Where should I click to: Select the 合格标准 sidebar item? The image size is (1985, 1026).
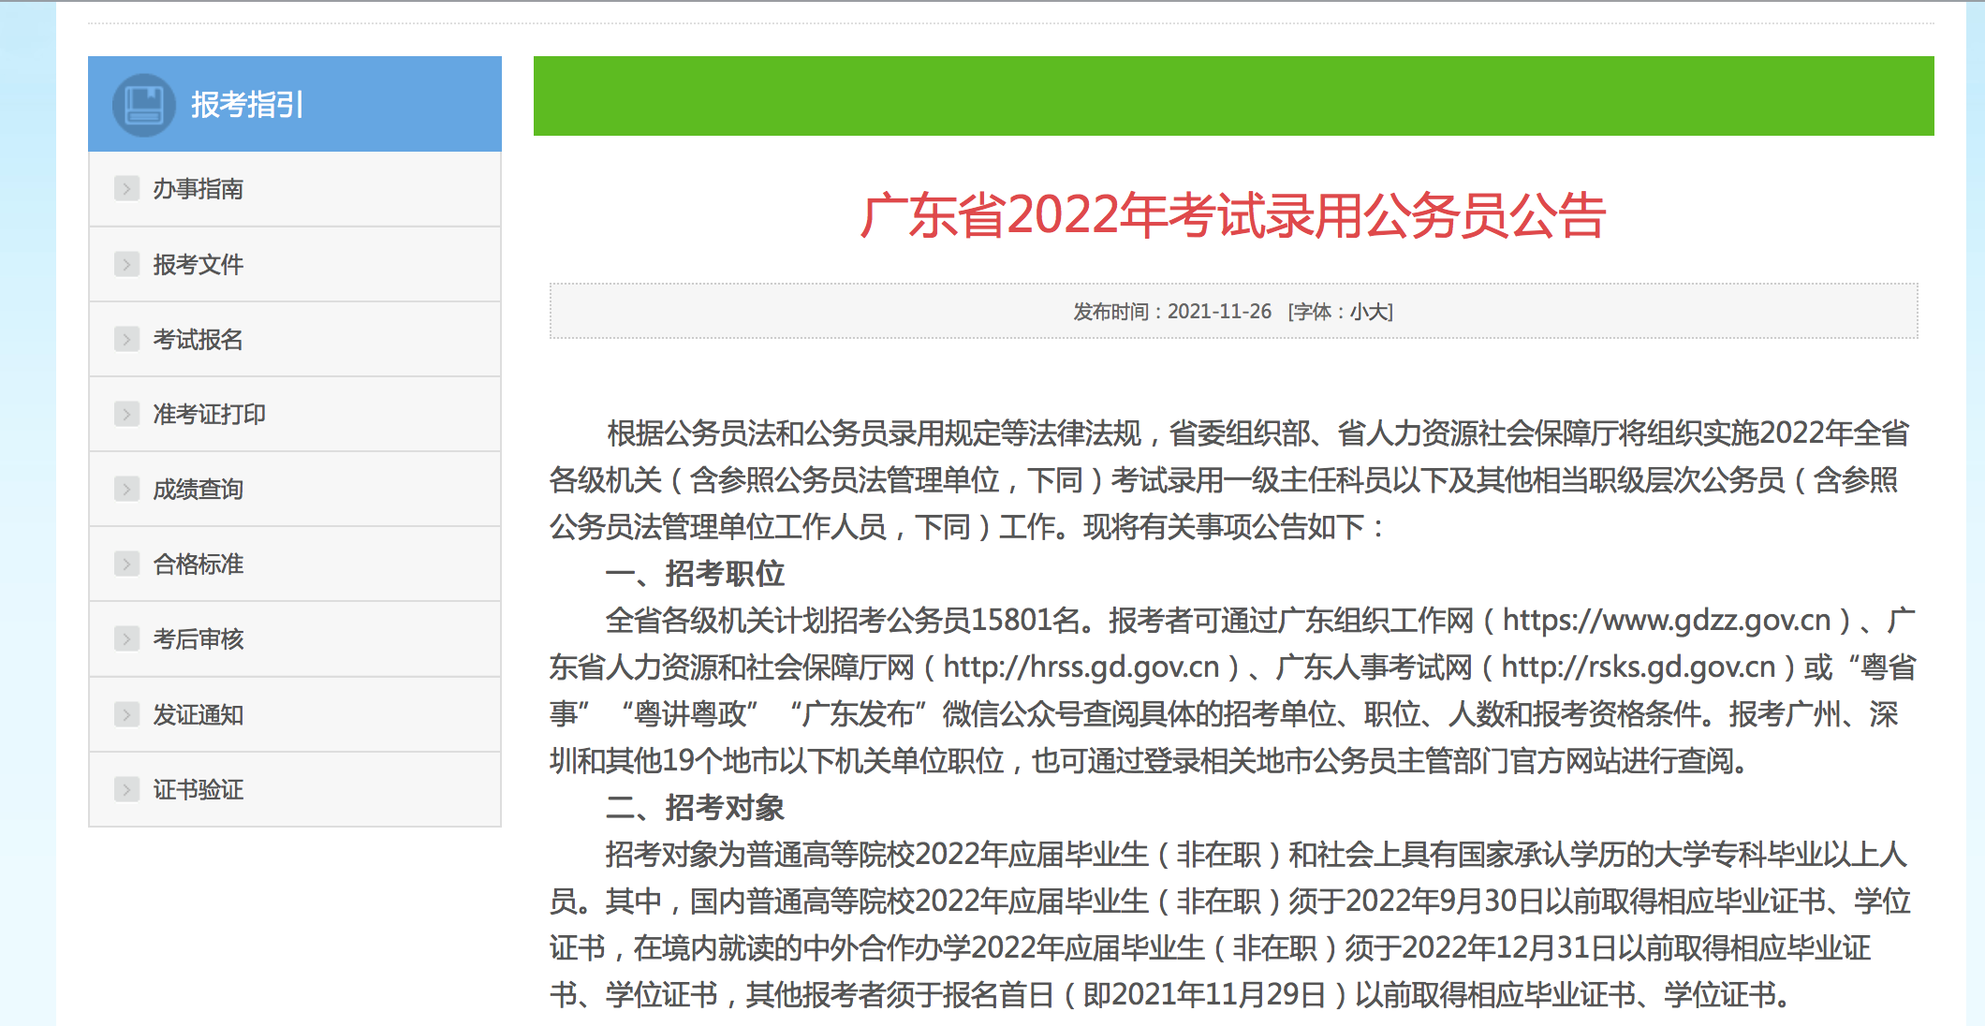(x=295, y=564)
